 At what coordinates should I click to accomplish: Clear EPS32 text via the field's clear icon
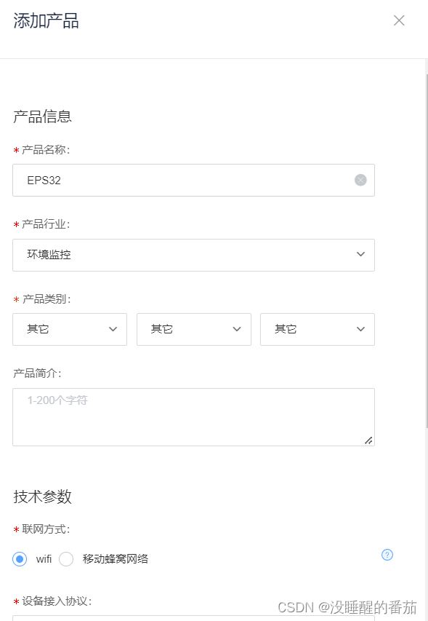pyautogui.click(x=360, y=180)
